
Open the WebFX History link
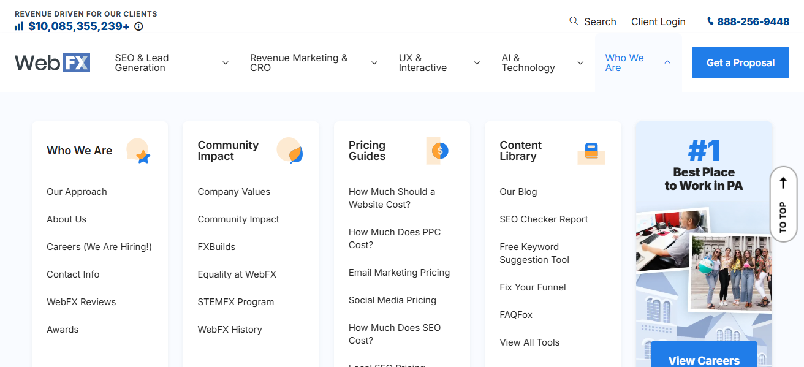pyautogui.click(x=230, y=330)
